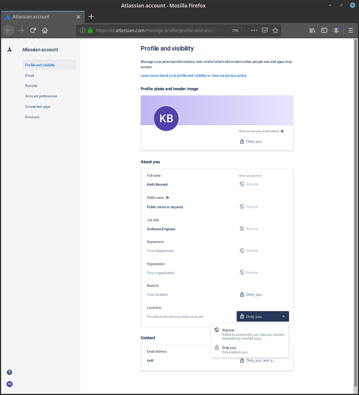Click the time zone not set text

pyautogui.click(x=175, y=317)
